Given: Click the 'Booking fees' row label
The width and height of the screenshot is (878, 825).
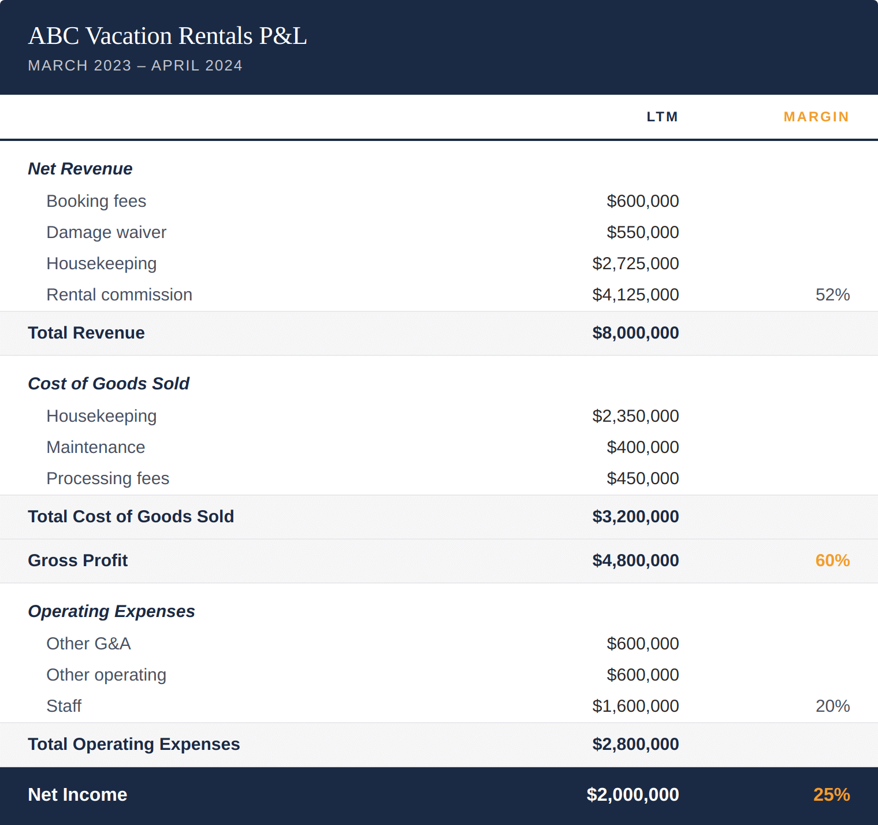Looking at the screenshot, I should pos(96,201).
